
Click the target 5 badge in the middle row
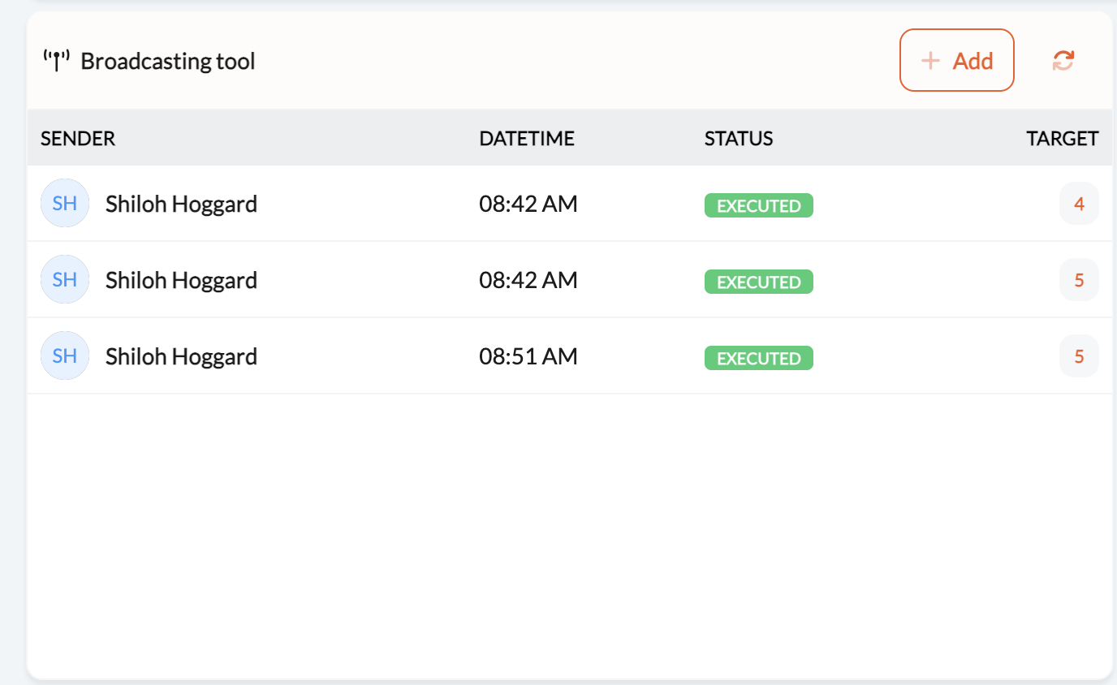coord(1079,279)
